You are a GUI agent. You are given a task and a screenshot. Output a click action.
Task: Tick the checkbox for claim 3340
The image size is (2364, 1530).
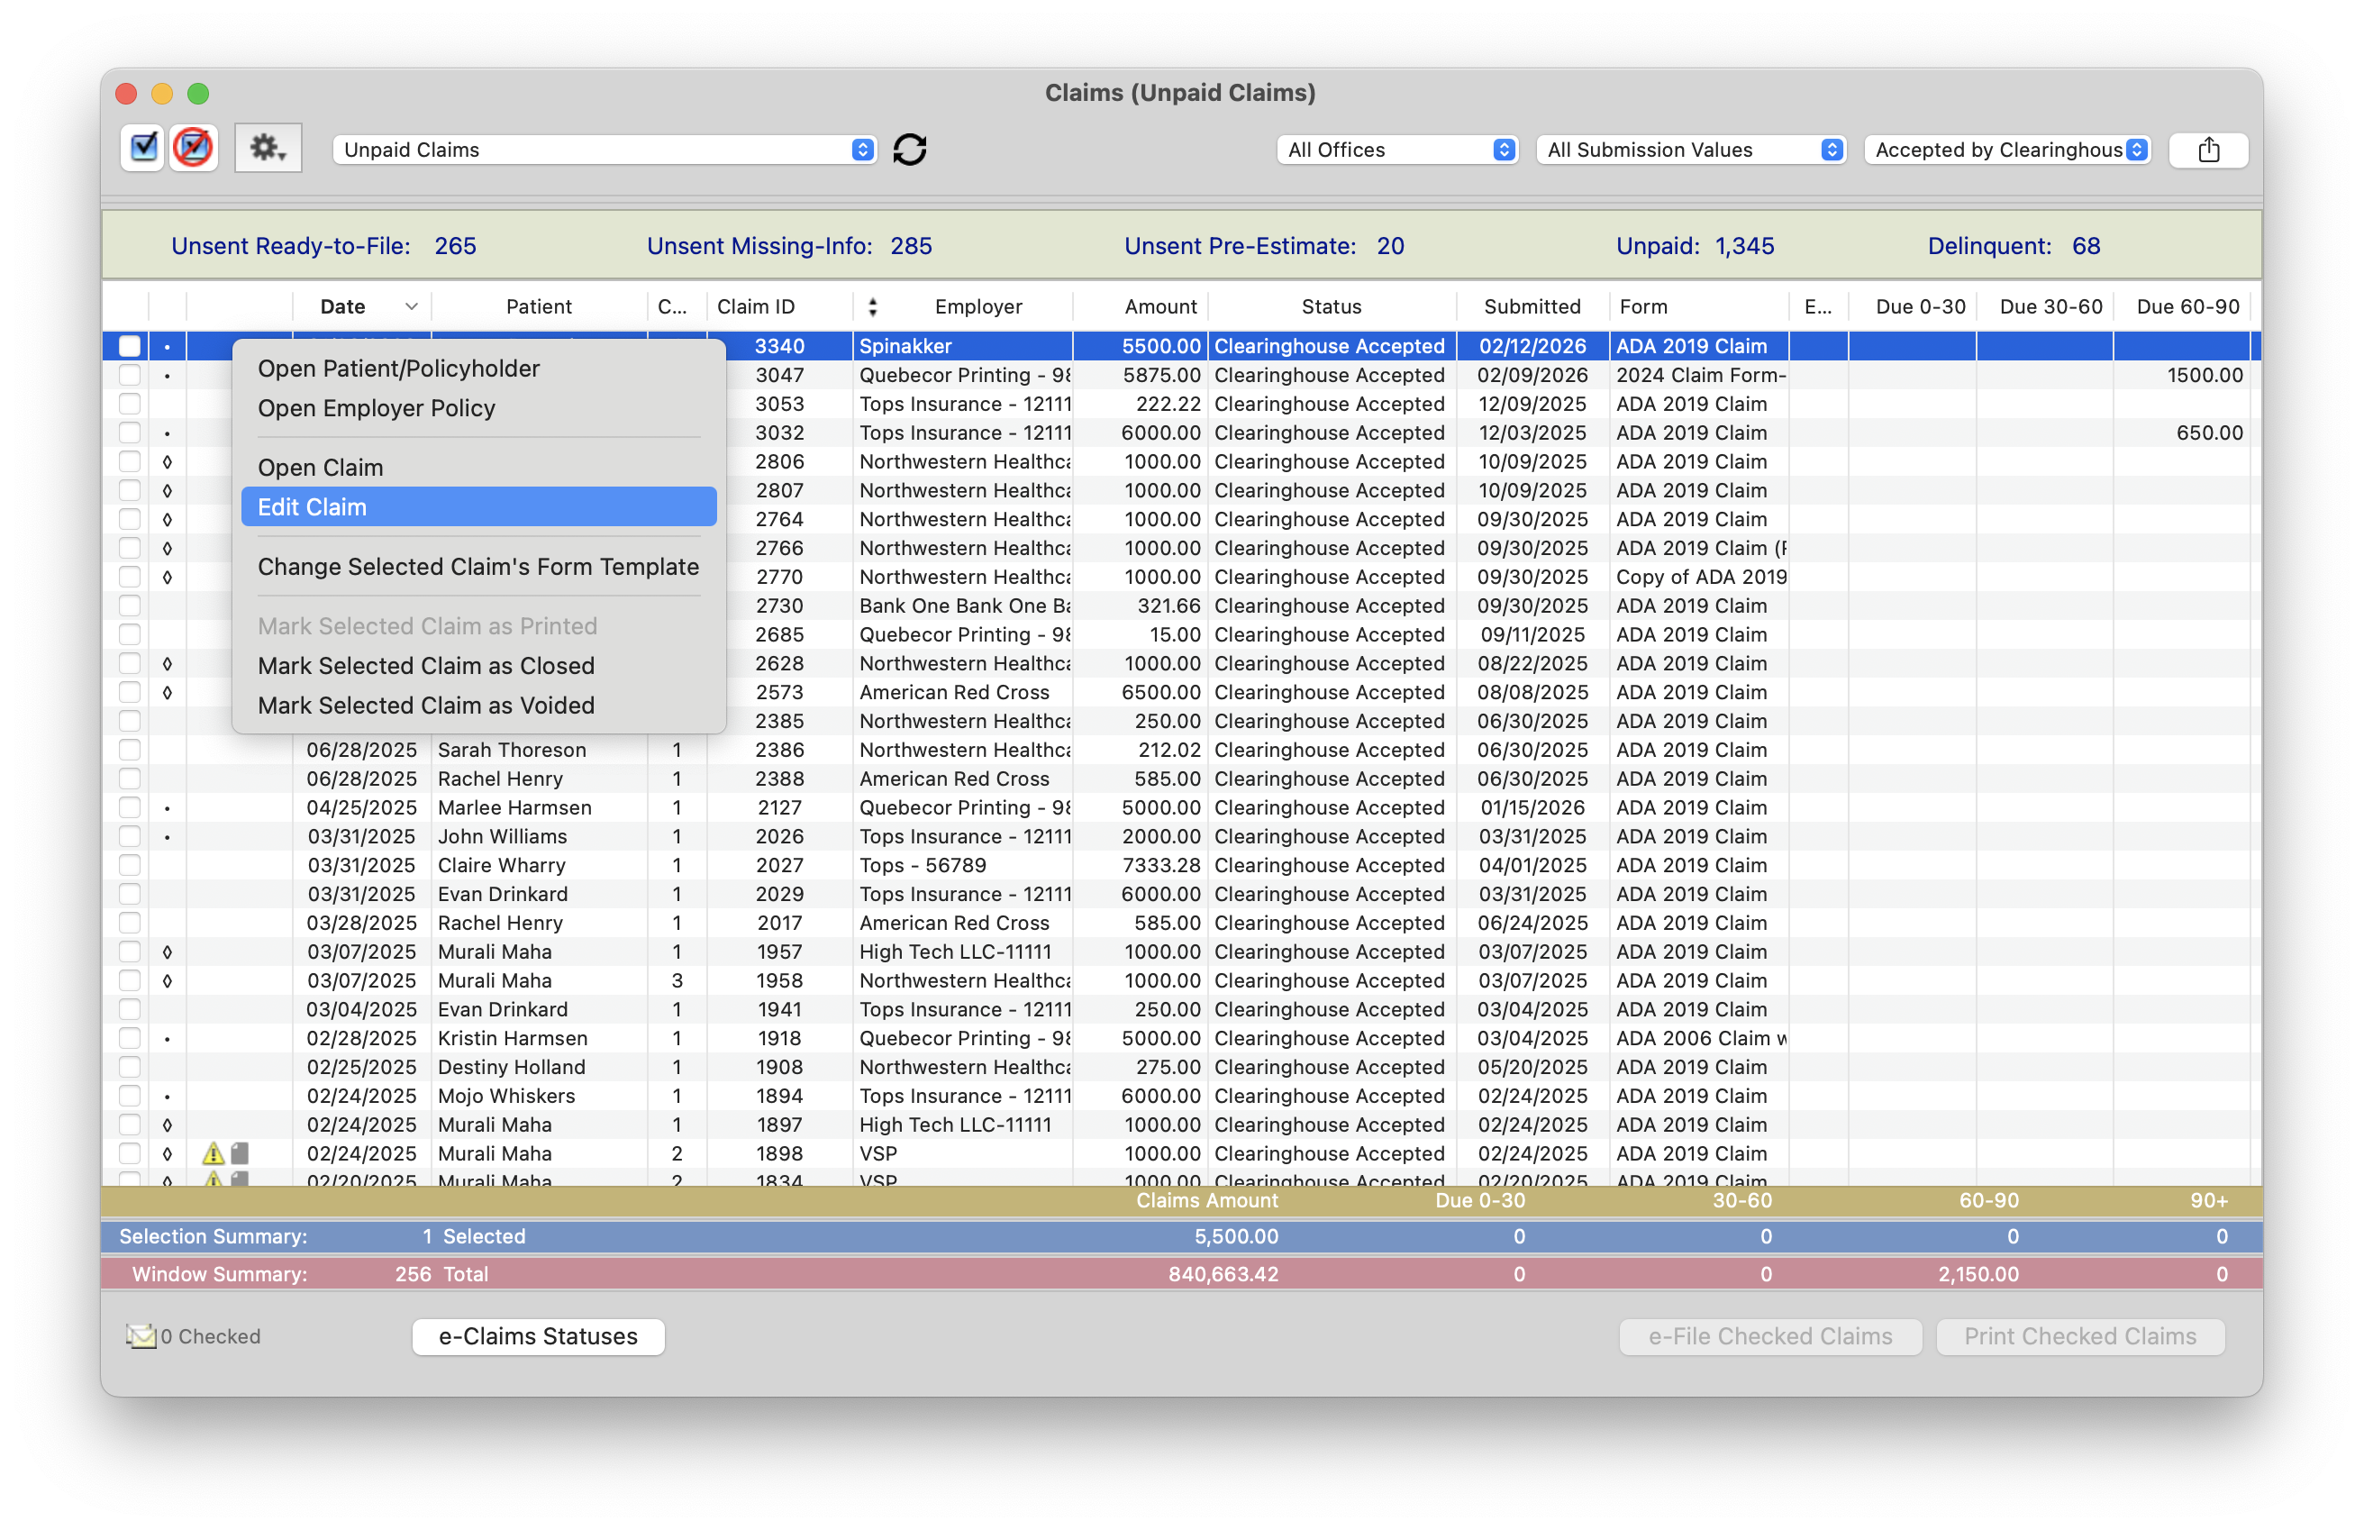[x=130, y=347]
